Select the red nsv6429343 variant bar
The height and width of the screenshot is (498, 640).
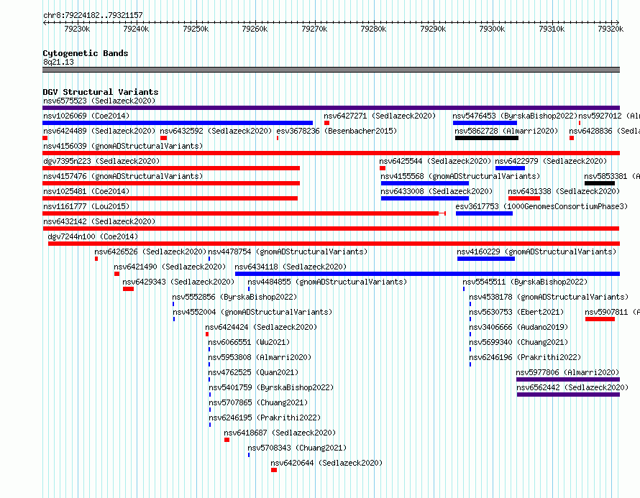click(129, 289)
